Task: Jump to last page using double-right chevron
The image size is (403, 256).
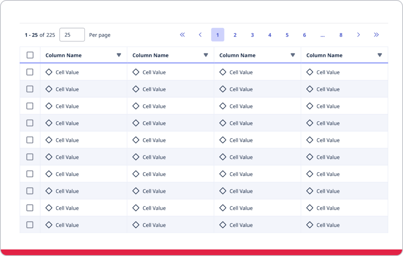Action: coord(376,35)
